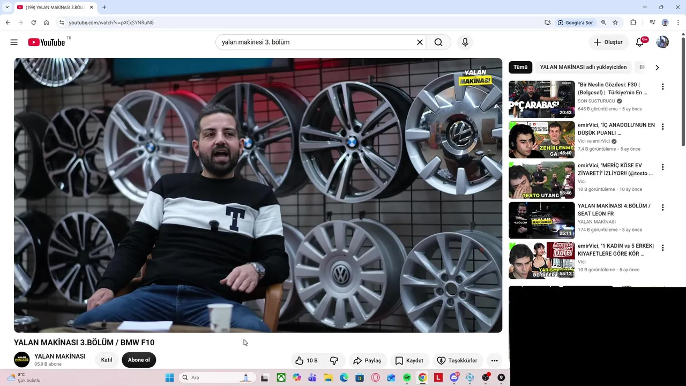Select 'YALAN MAKİNASI adlı yükleyiciden' chip
The height and width of the screenshot is (386, 686).
[583, 68]
